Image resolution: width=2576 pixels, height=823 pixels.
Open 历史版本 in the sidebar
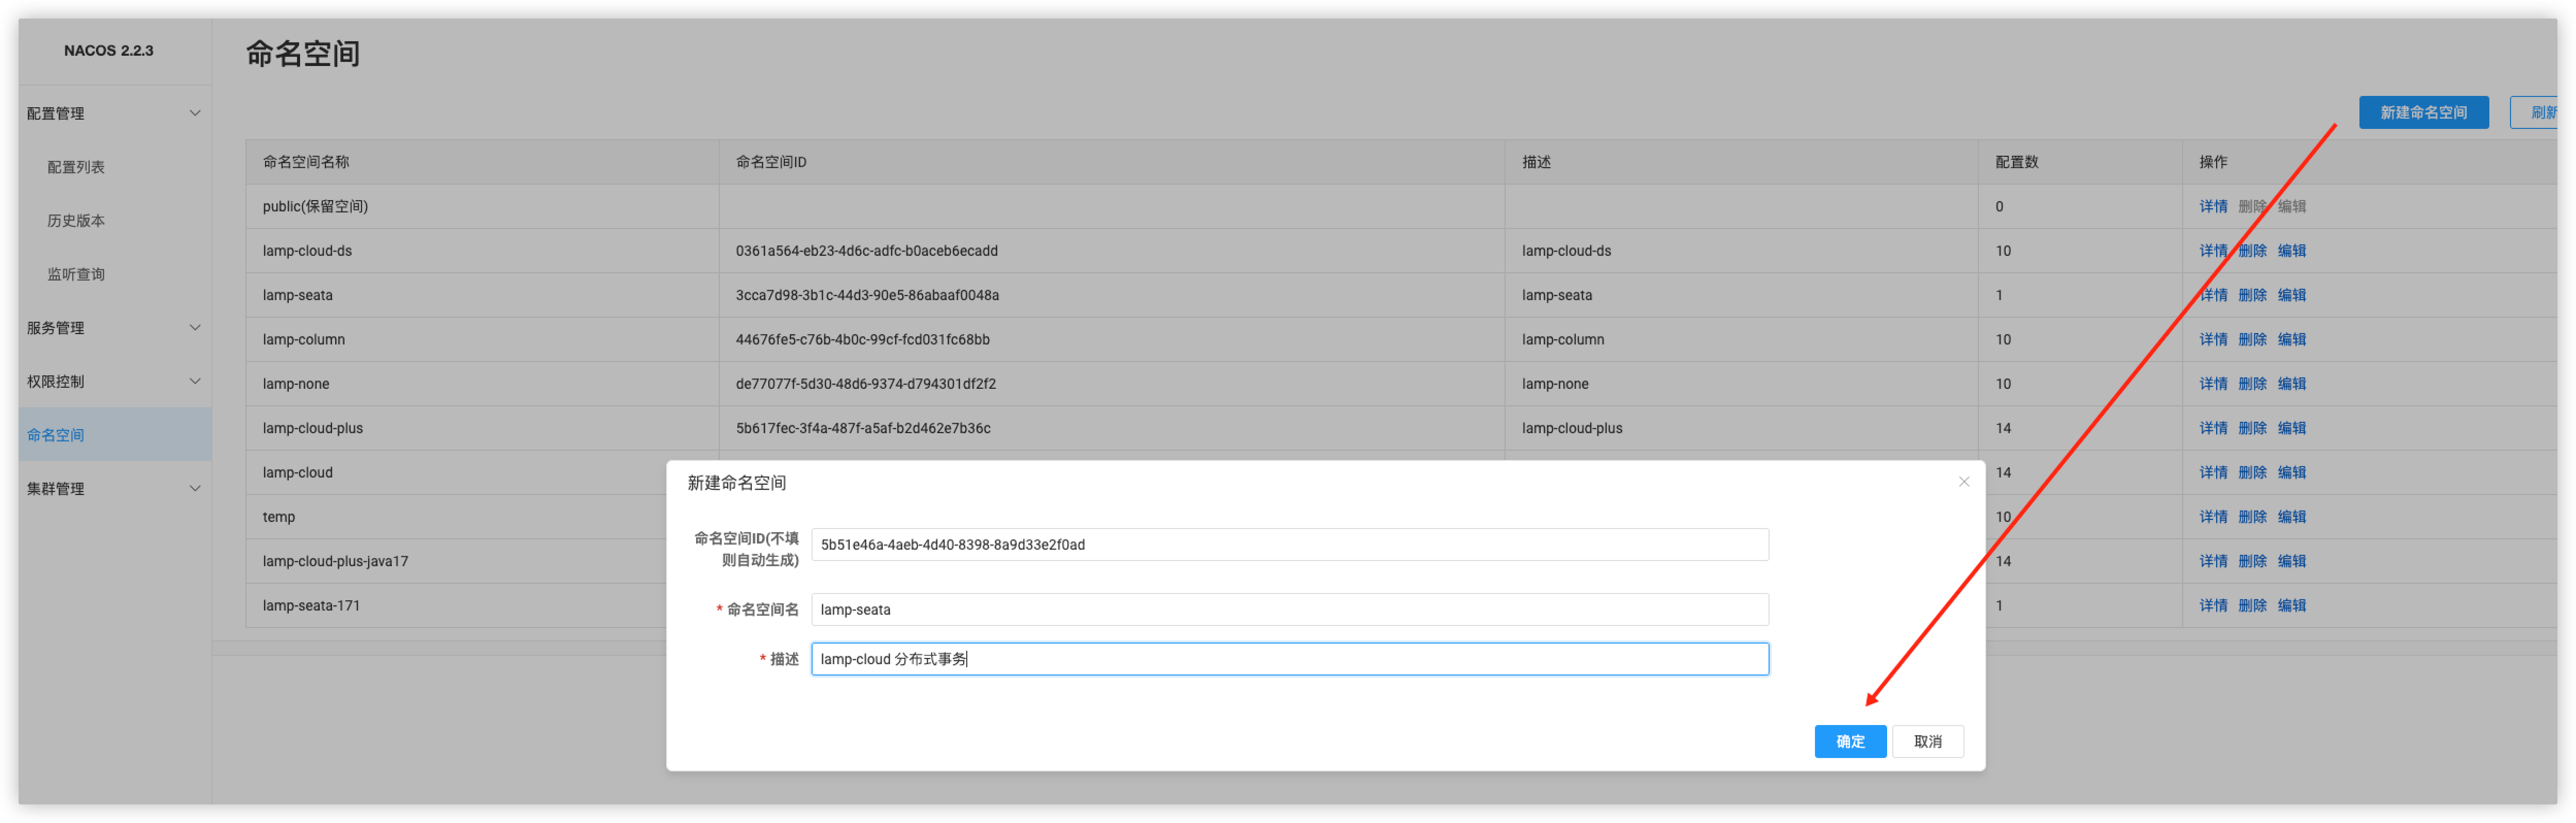pos(76,221)
